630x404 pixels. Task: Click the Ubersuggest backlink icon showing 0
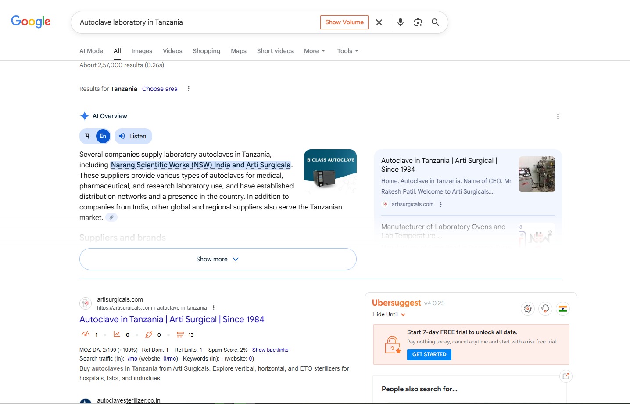click(x=149, y=335)
